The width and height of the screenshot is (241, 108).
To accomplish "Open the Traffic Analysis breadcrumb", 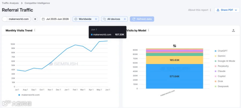I will click(10, 3).
